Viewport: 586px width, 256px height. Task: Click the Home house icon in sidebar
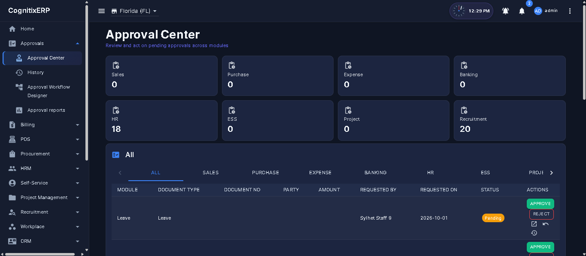coord(12,29)
